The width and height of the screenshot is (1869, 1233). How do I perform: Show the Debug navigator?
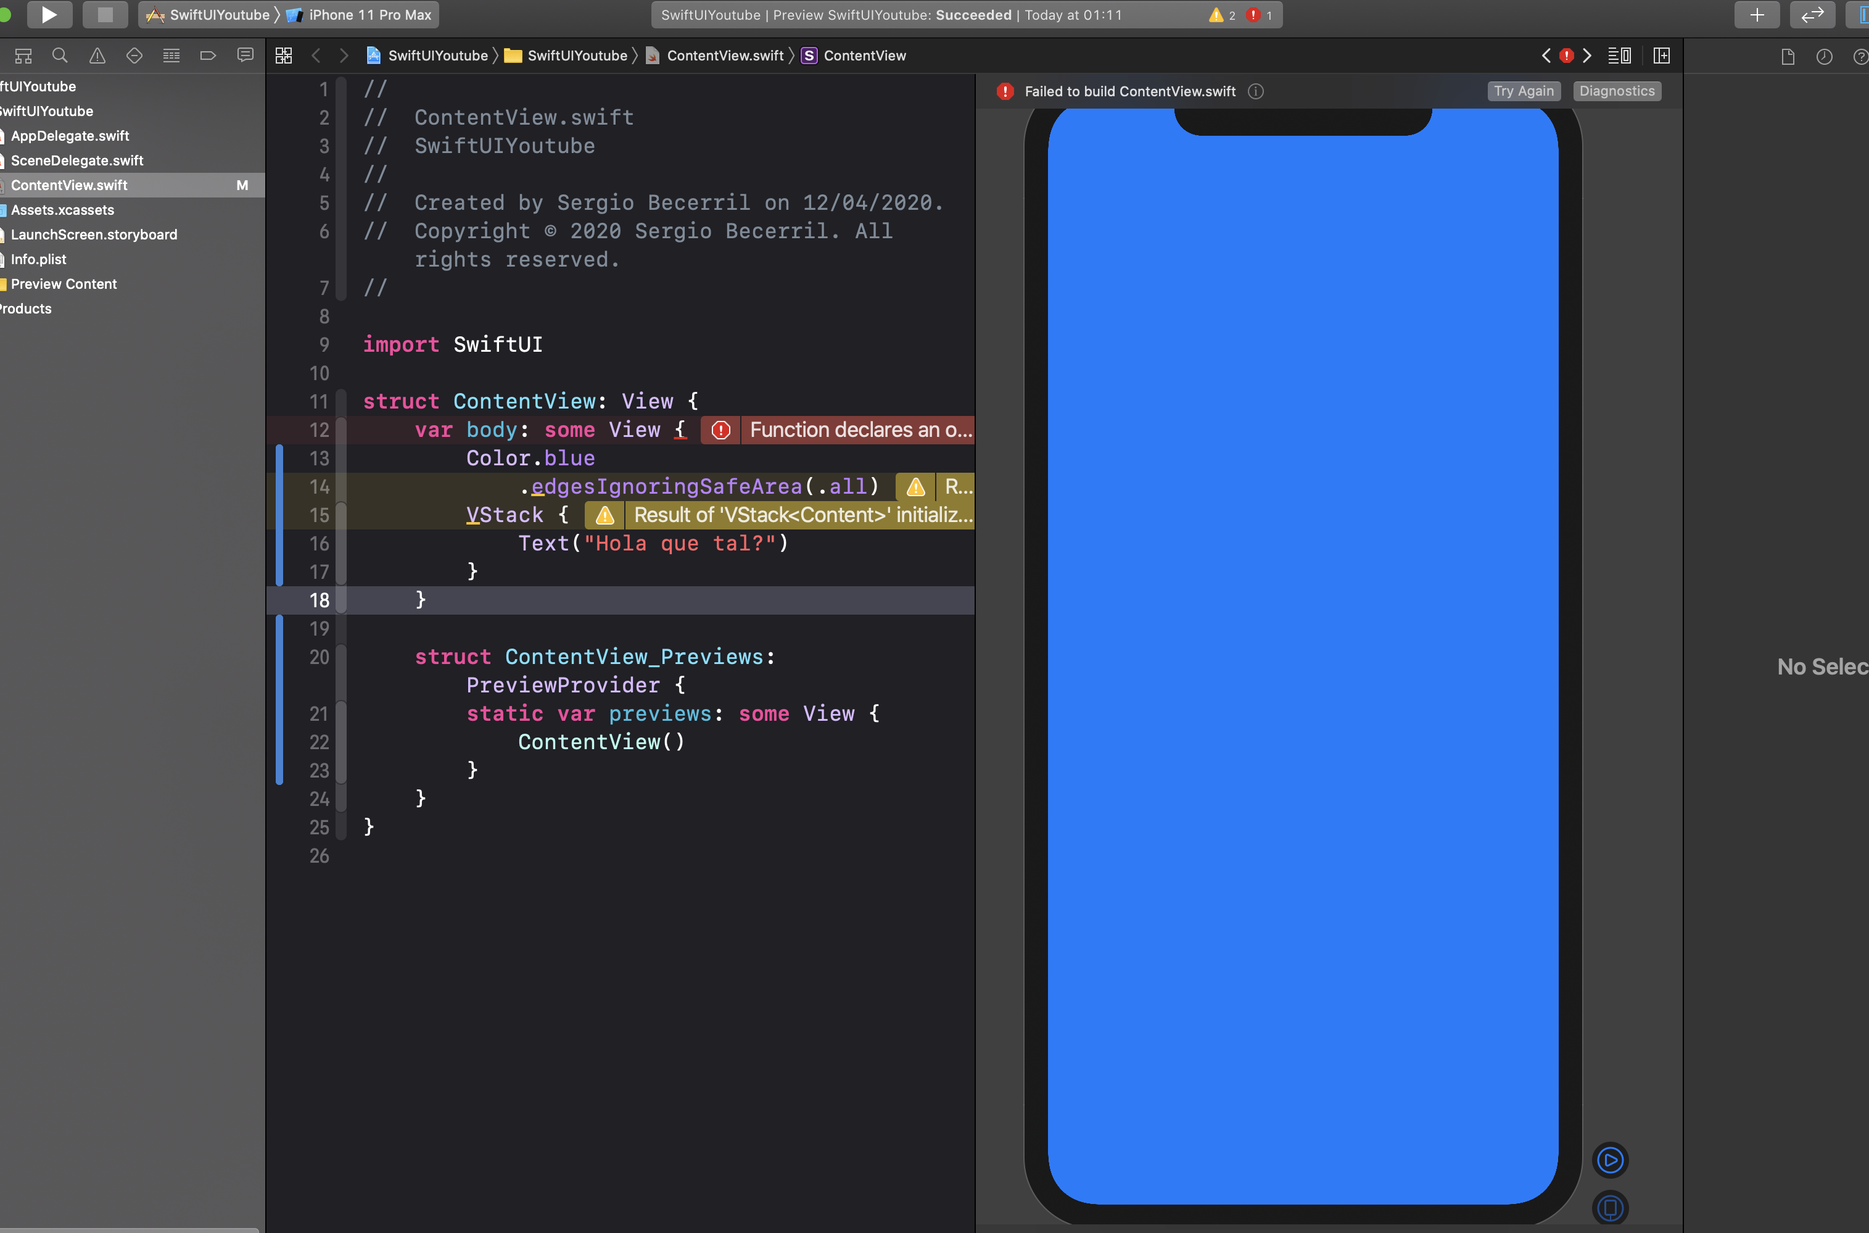point(171,56)
